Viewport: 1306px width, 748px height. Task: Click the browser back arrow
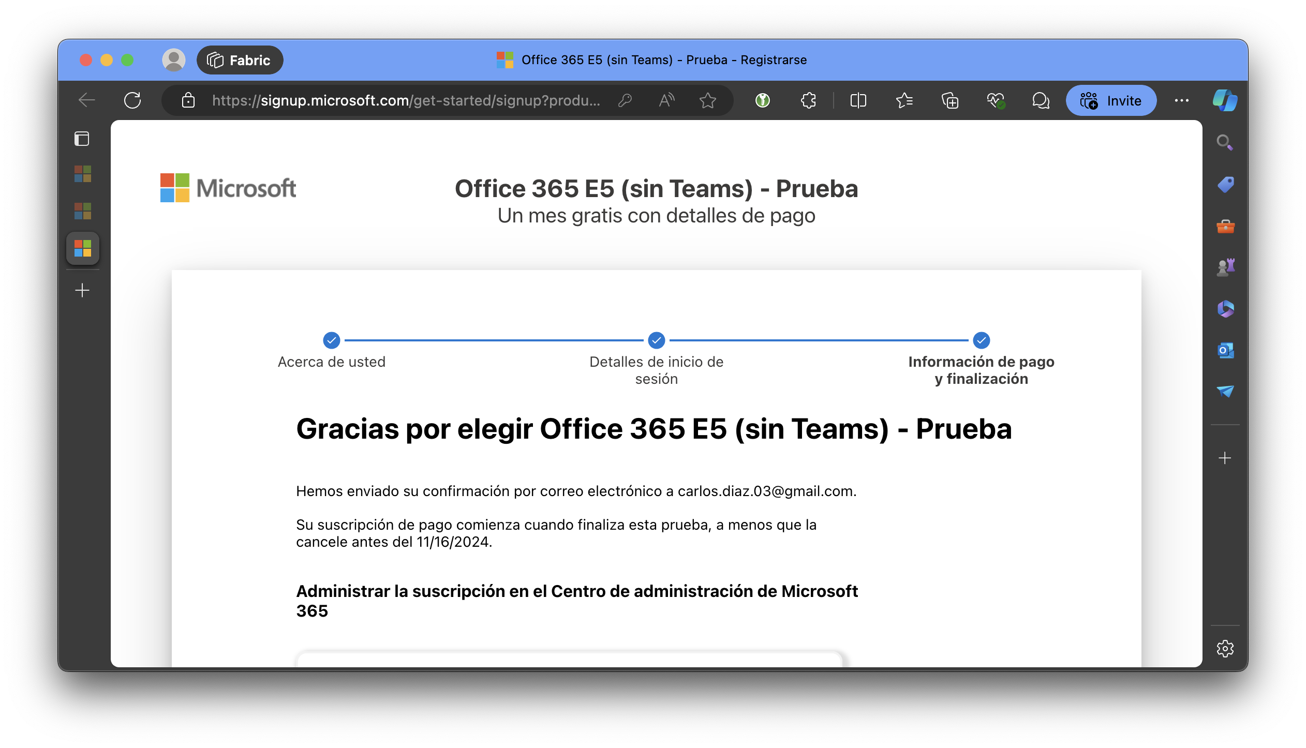pos(86,100)
